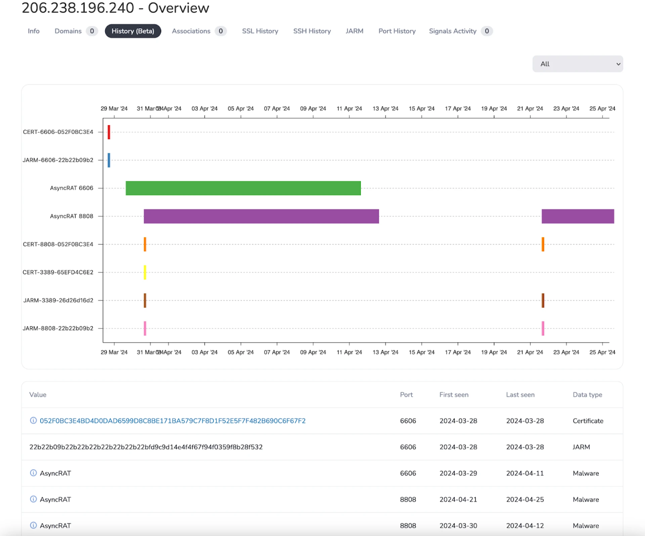Go to SSH History tab
This screenshot has width=645, height=536.
point(312,31)
